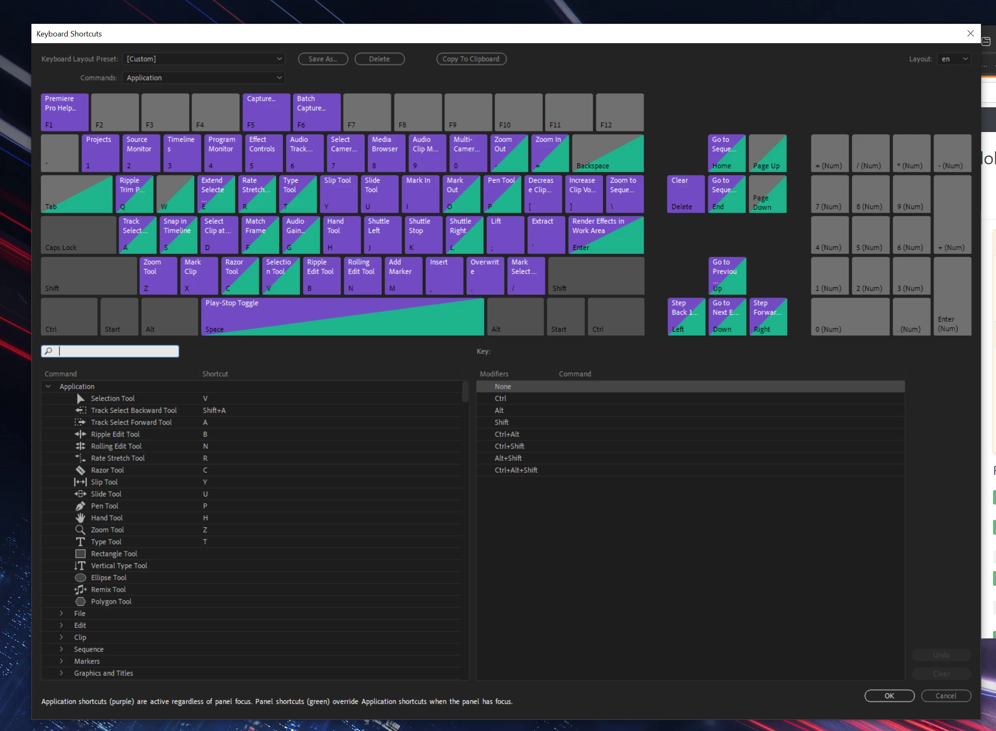Image resolution: width=996 pixels, height=731 pixels.
Task: Select the Zoom Tool magnifier icon
Action: tap(80, 530)
